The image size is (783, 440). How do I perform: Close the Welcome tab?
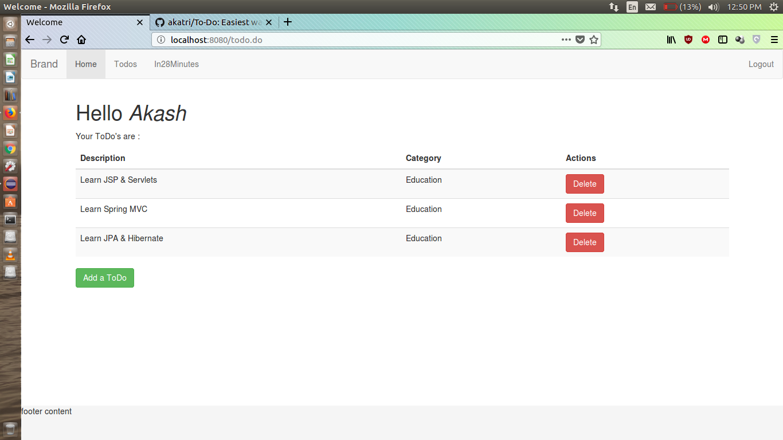point(140,22)
